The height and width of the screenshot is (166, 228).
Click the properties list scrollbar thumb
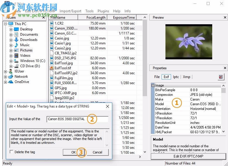(224, 90)
